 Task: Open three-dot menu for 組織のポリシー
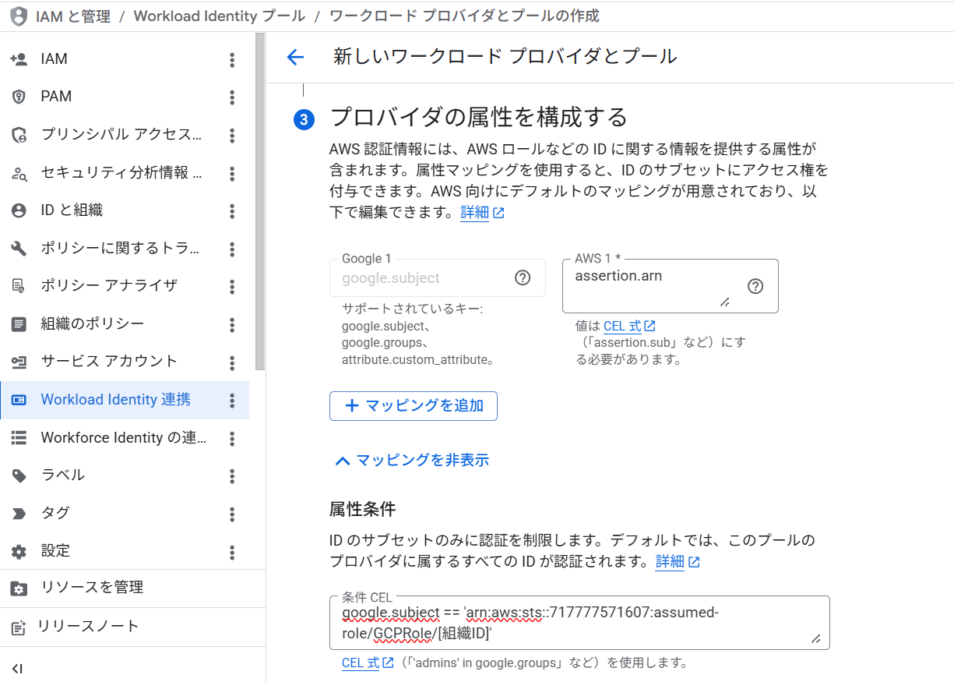(x=232, y=324)
